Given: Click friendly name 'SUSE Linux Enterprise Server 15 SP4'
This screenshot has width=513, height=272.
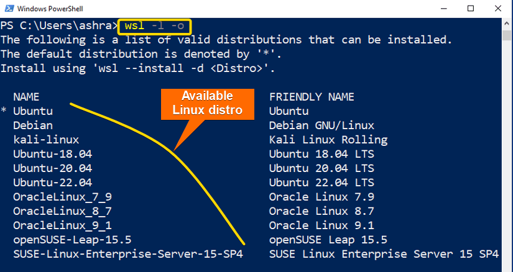Looking at the screenshot, I should (x=384, y=254).
